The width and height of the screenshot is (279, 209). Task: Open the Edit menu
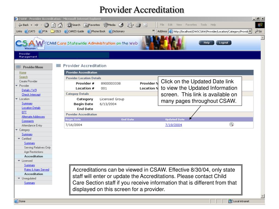(x=170, y=25)
